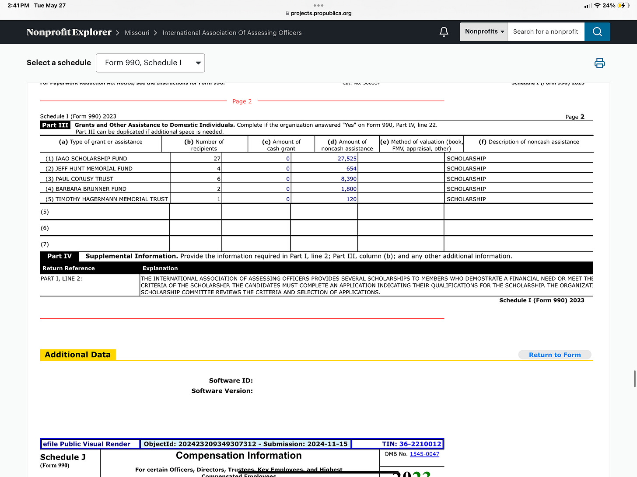Image resolution: width=637 pixels, height=477 pixels.
Task: Check the battery status icon
Action: click(624, 5)
